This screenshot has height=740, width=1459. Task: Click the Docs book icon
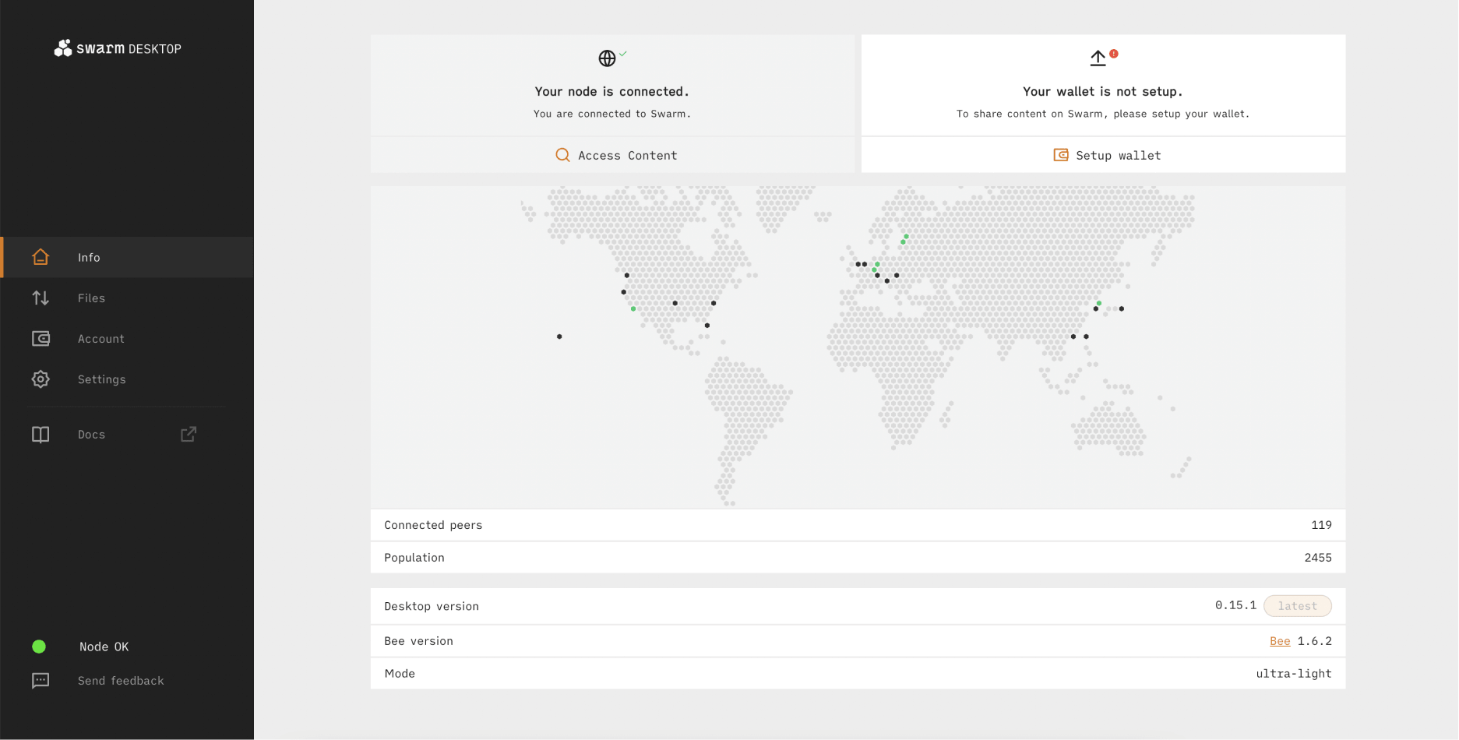tap(41, 435)
